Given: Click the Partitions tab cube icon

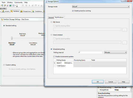Looking at the screenshot, I should [x=12, y=11].
